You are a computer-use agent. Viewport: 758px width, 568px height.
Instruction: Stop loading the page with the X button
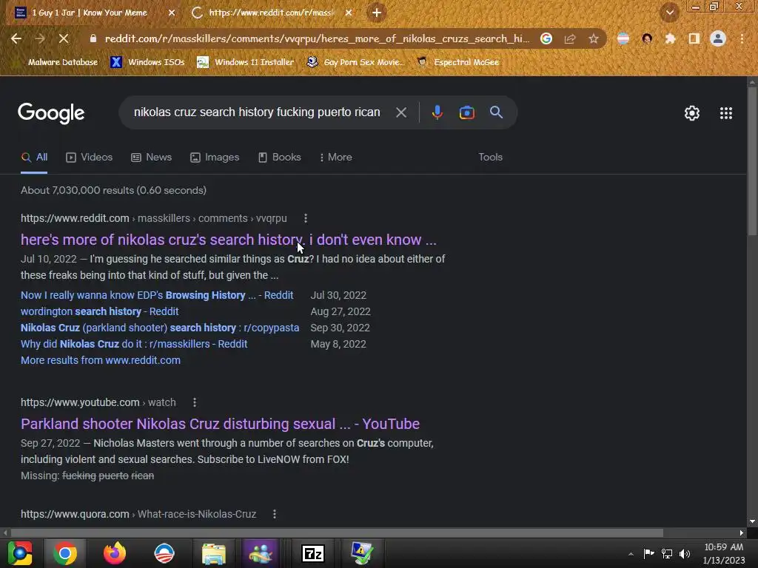pyautogui.click(x=64, y=38)
